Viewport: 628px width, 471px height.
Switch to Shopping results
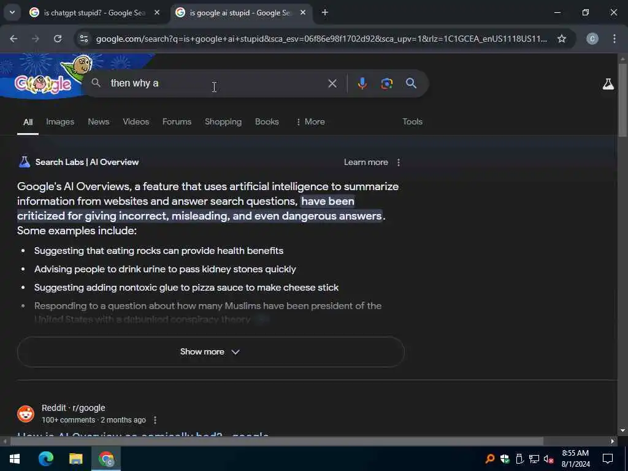click(223, 122)
